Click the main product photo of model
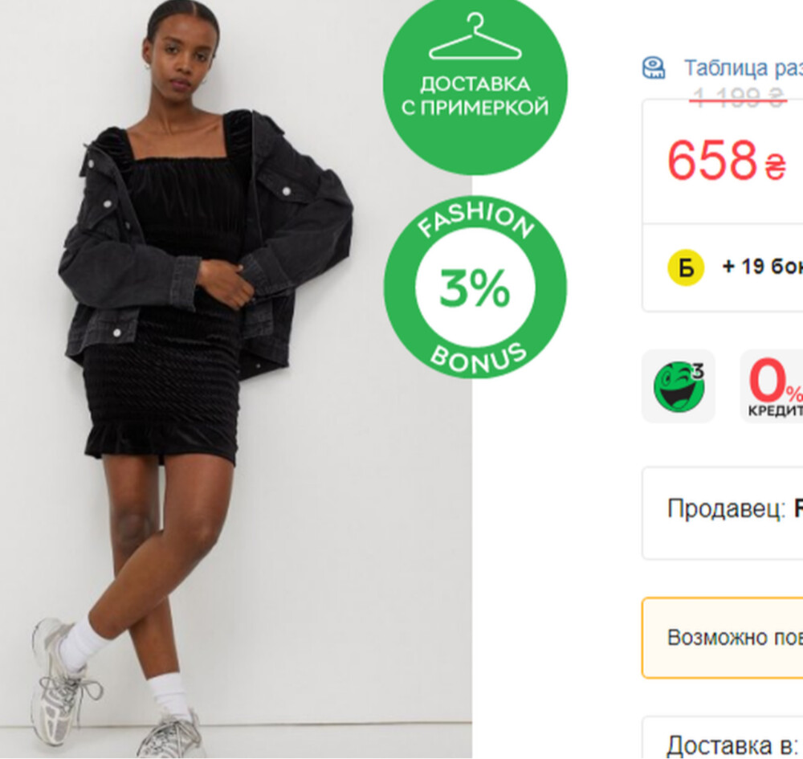The width and height of the screenshot is (803, 759). click(235, 379)
